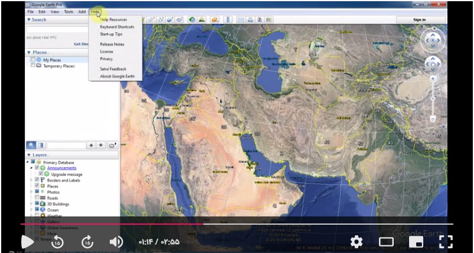Choose About Google Earth menu entry
This screenshot has width=474, height=253.
pyautogui.click(x=117, y=76)
